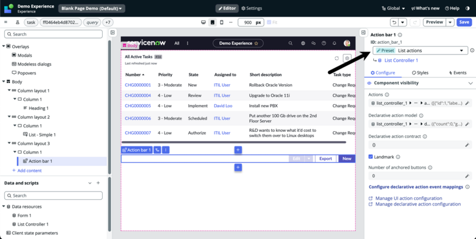Select the desktop viewport icon
476x239 pixels.
pos(204,22)
